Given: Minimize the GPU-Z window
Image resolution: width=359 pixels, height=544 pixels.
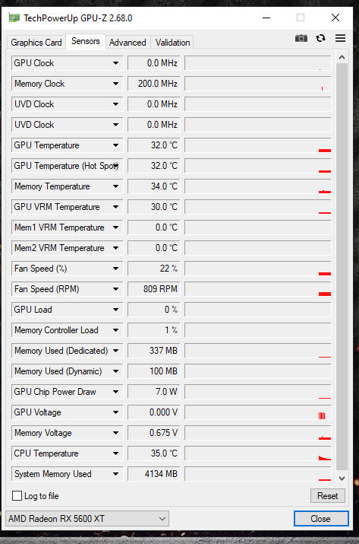Looking at the screenshot, I should point(266,17).
